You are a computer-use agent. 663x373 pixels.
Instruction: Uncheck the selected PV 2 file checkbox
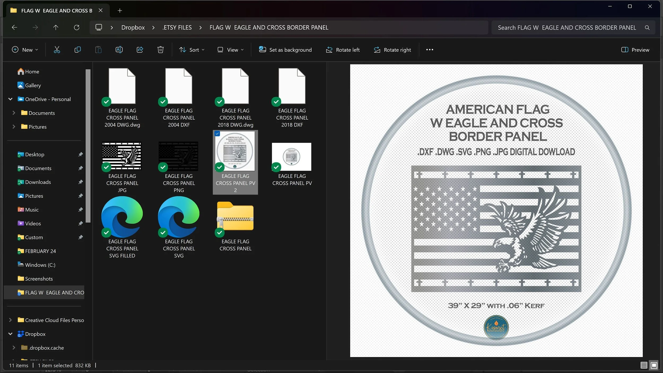(217, 134)
